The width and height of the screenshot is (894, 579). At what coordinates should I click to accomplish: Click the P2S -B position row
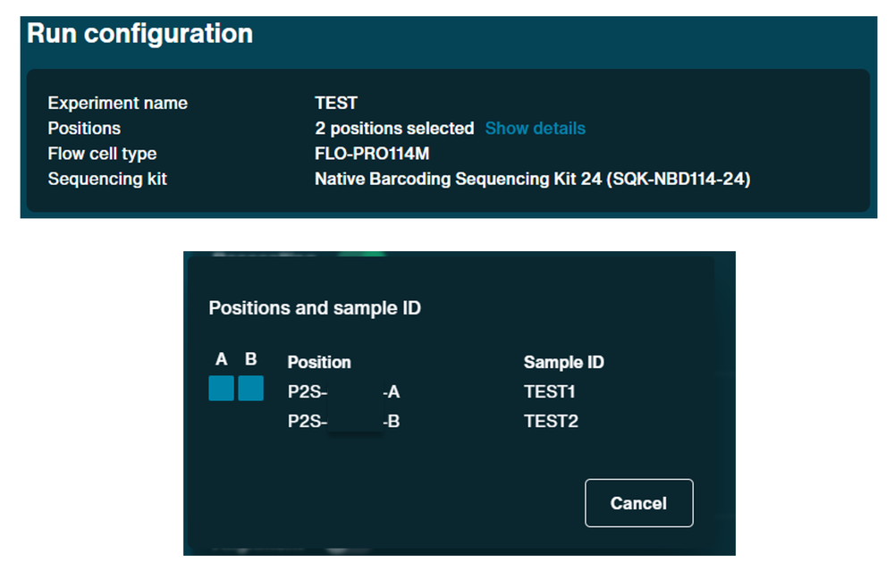(x=343, y=421)
